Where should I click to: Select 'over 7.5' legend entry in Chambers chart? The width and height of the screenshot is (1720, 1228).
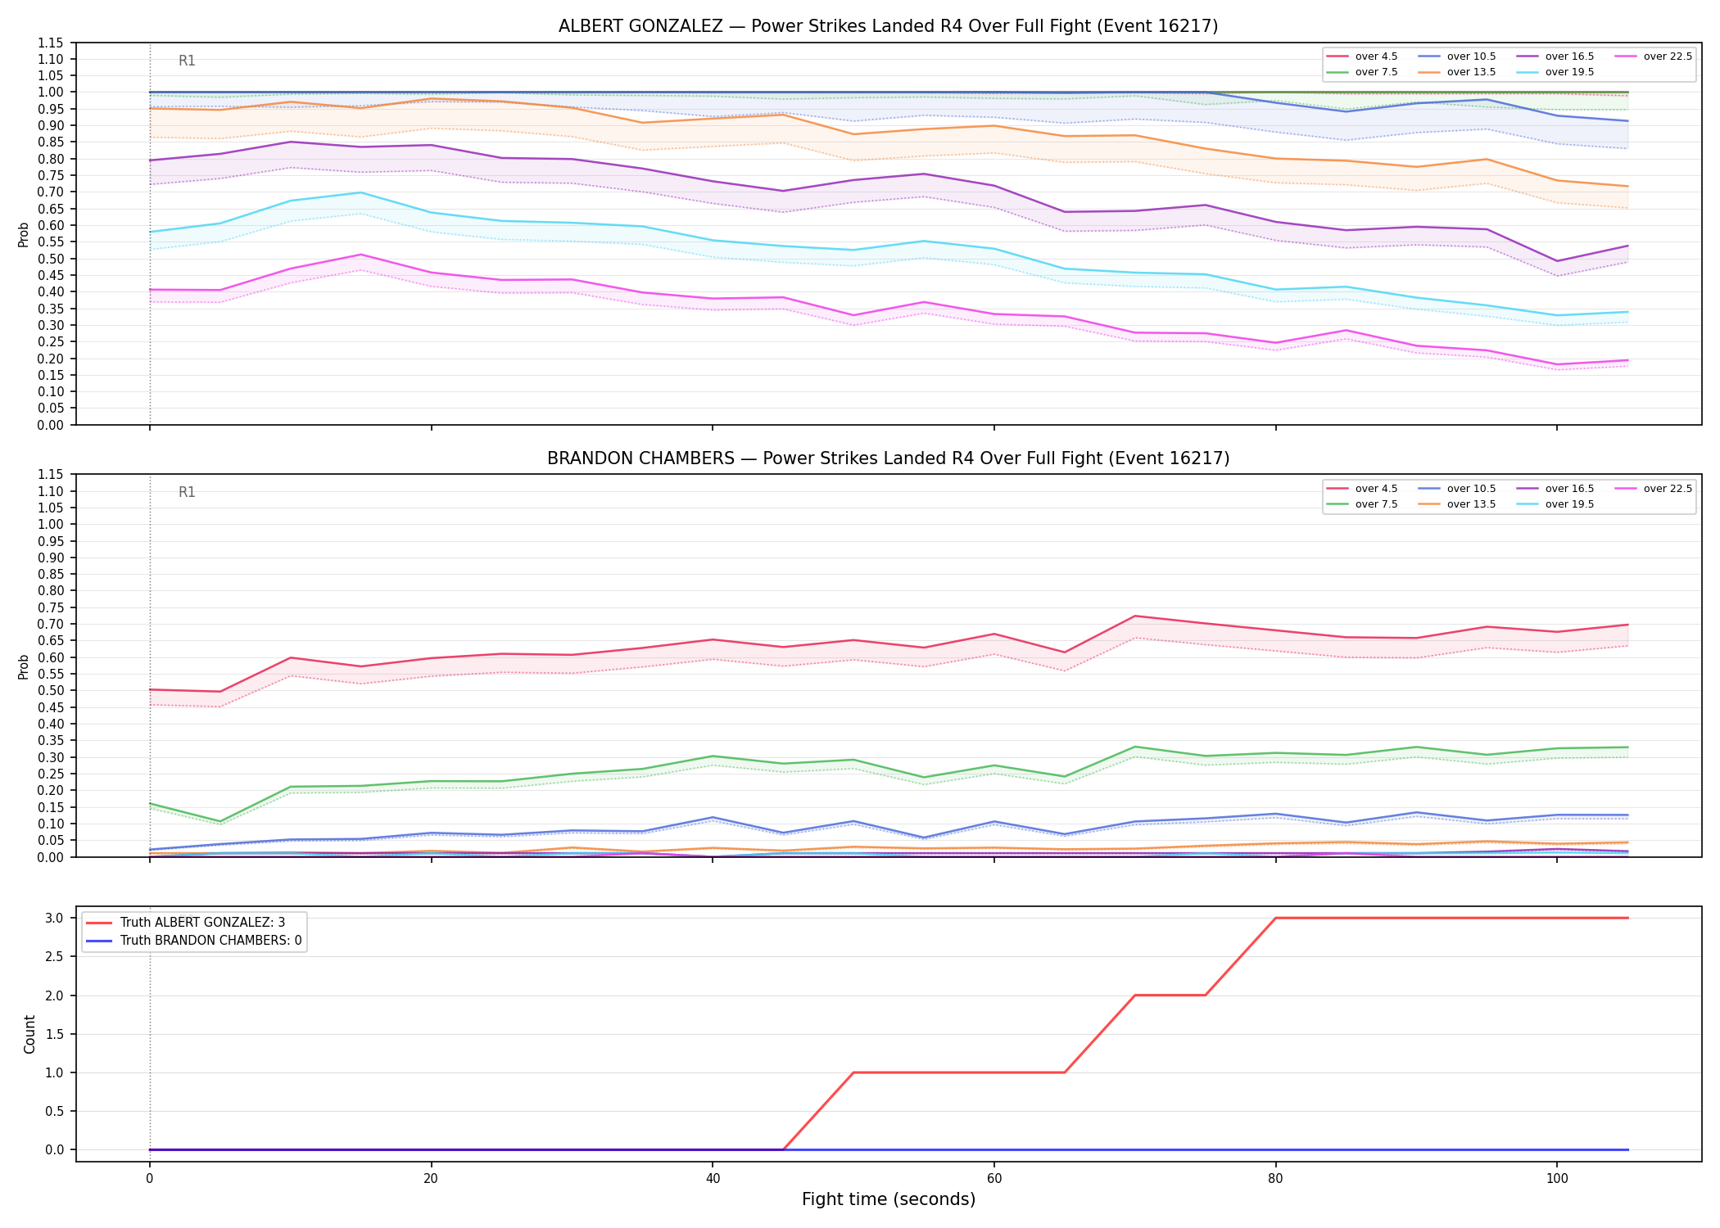pos(1362,504)
